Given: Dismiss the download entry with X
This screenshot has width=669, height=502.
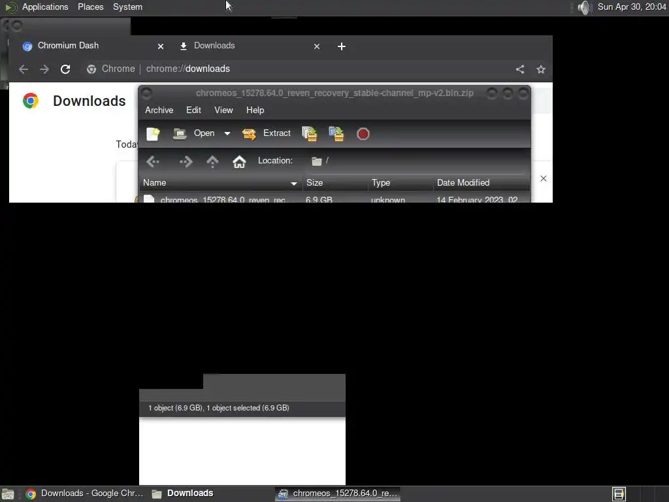Looking at the screenshot, I should point(543,178).
